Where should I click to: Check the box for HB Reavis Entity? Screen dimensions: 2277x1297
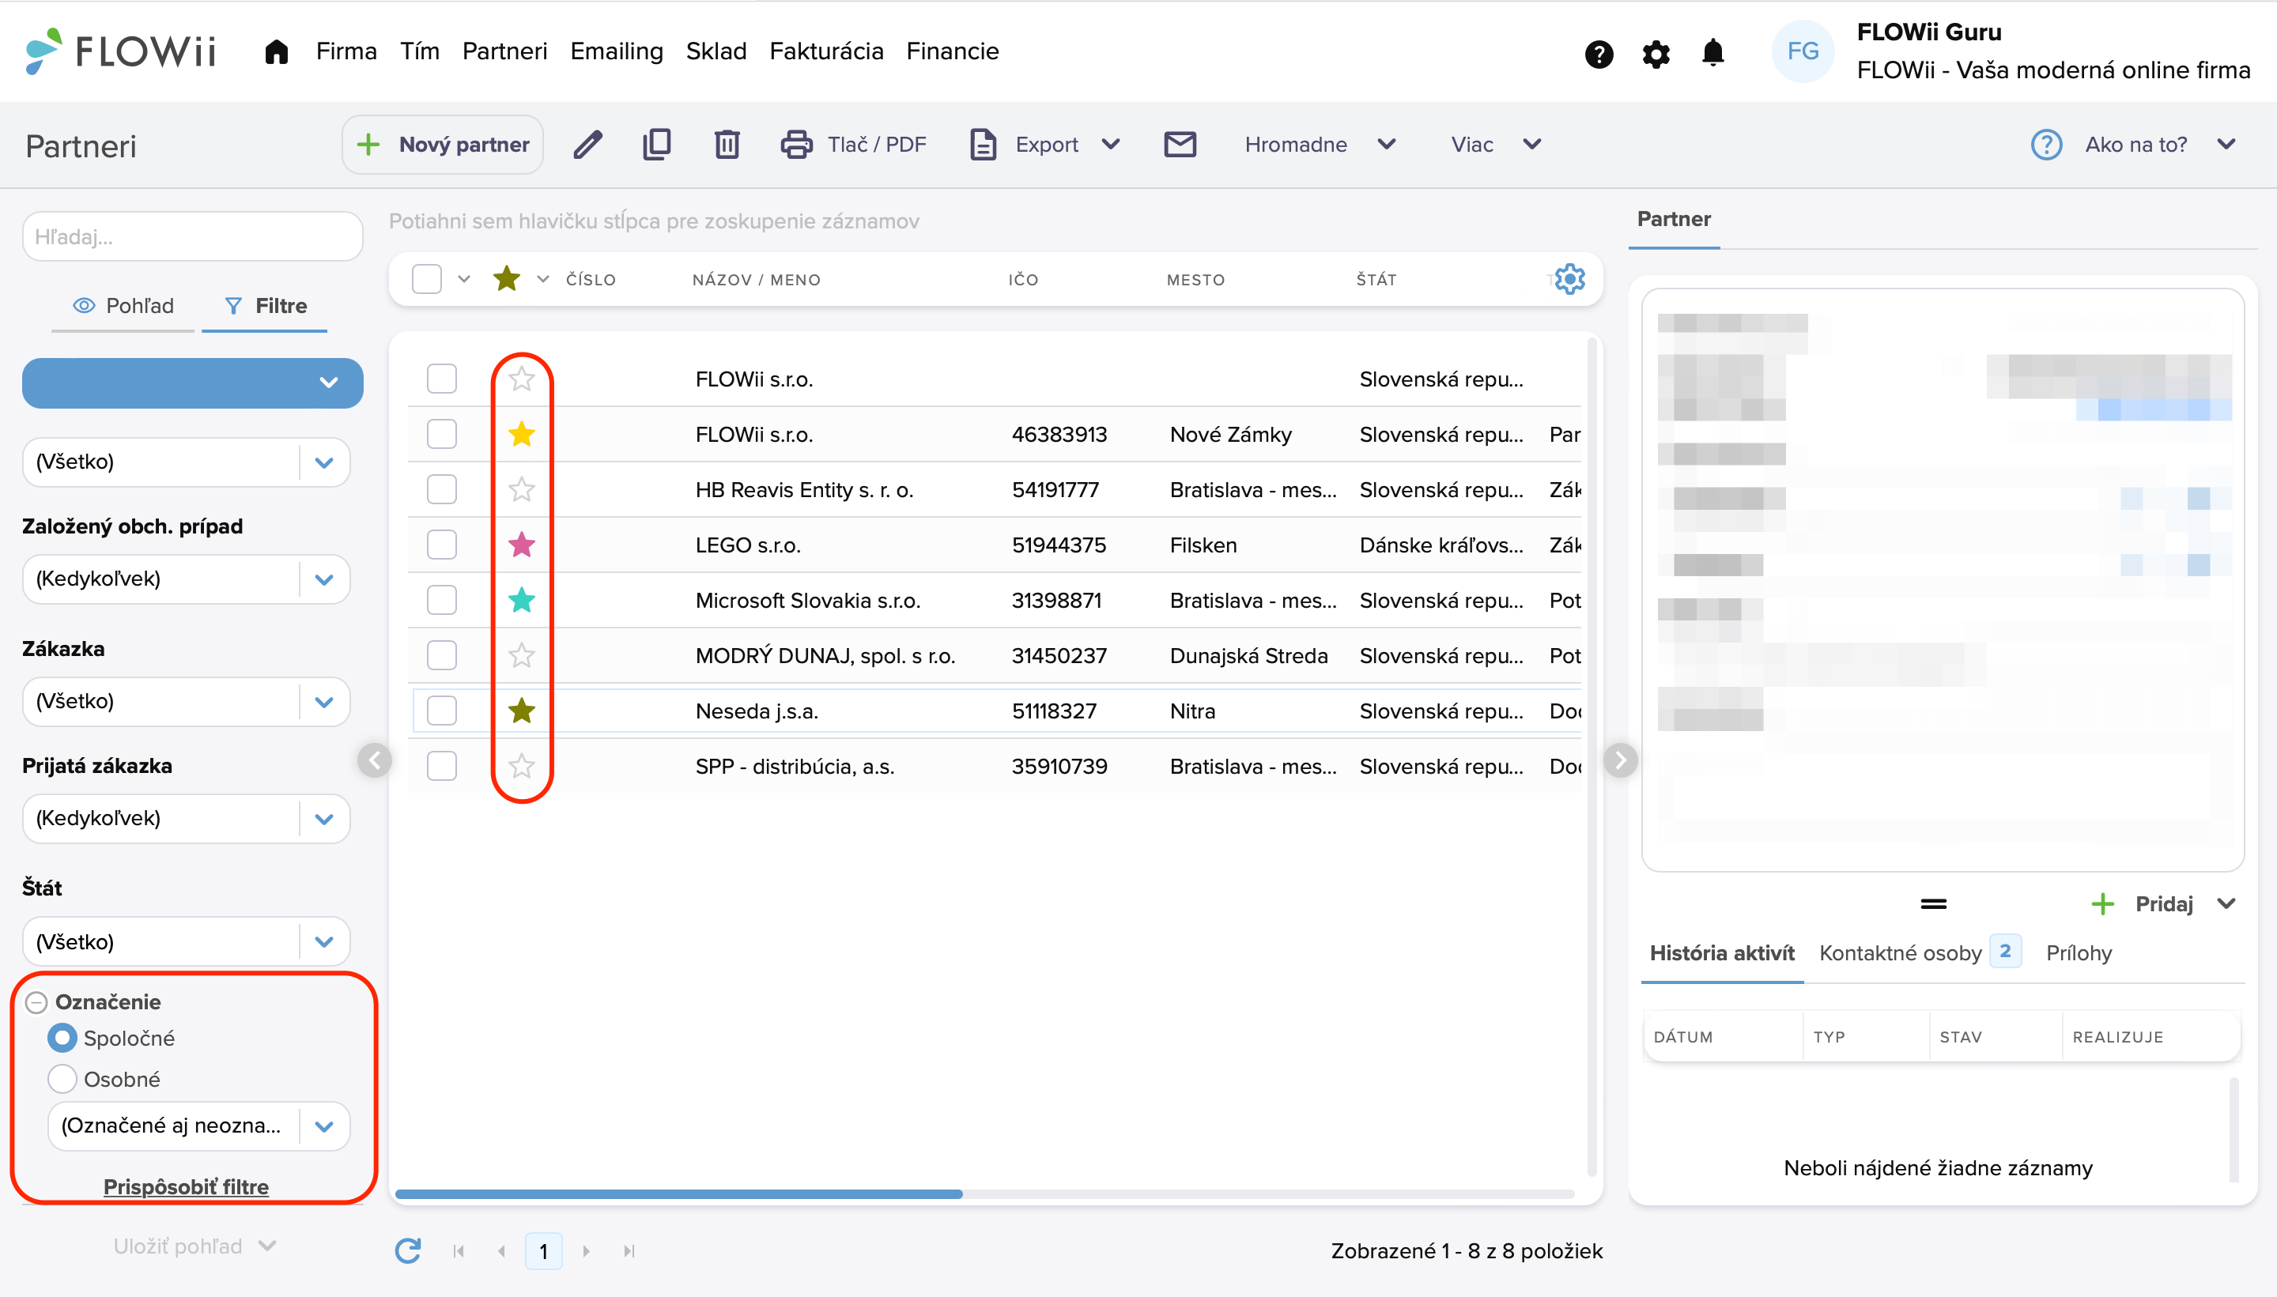click(442, 489)
